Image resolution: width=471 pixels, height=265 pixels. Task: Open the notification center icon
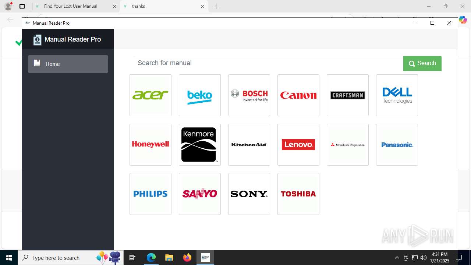(x=459, y=258)
